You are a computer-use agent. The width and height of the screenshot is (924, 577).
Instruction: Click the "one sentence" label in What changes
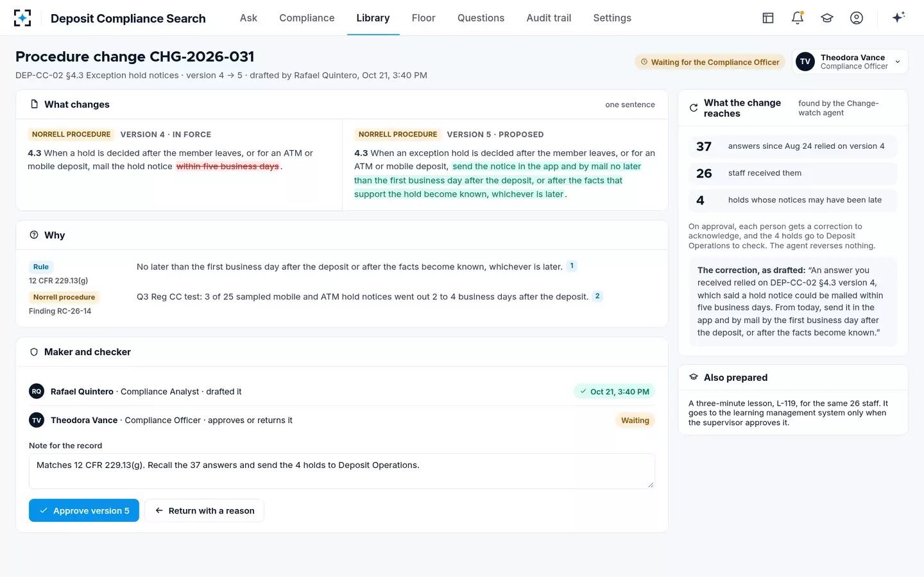630,105
